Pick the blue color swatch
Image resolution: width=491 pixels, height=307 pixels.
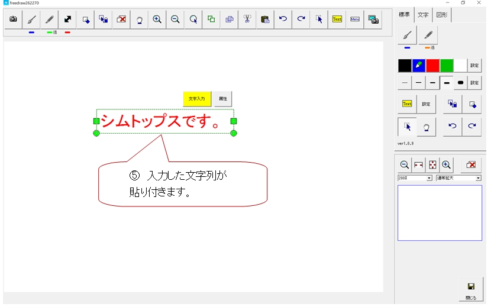419,66
